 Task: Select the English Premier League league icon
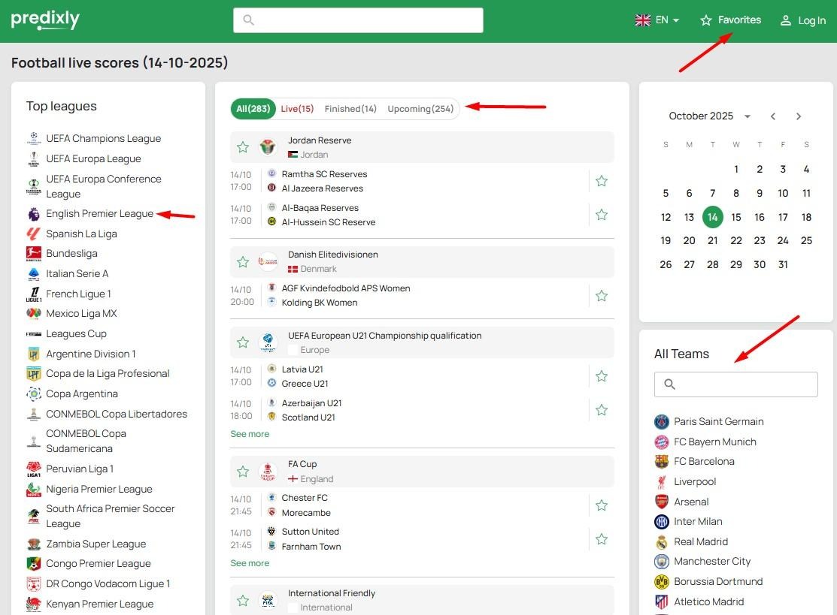click(33, 213)
